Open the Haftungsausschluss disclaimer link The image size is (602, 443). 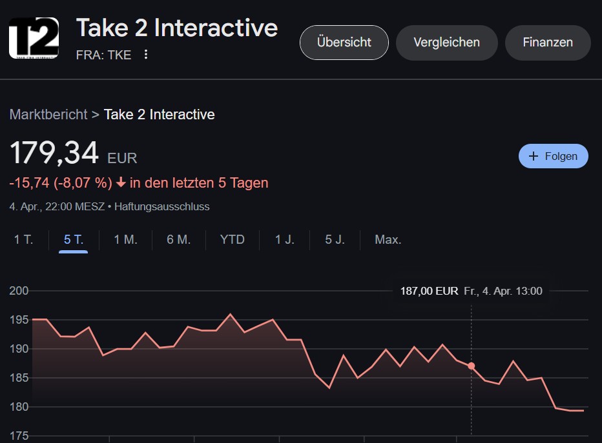(162, 206)
